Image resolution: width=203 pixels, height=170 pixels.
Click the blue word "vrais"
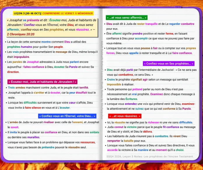click(x=15, y=52)
